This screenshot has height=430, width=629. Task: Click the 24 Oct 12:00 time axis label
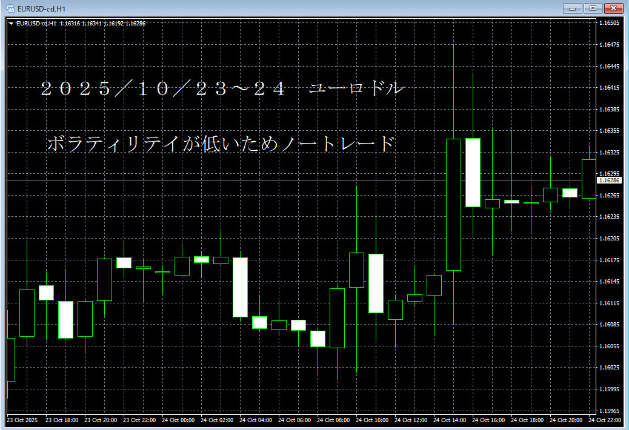tap(411, 418)
